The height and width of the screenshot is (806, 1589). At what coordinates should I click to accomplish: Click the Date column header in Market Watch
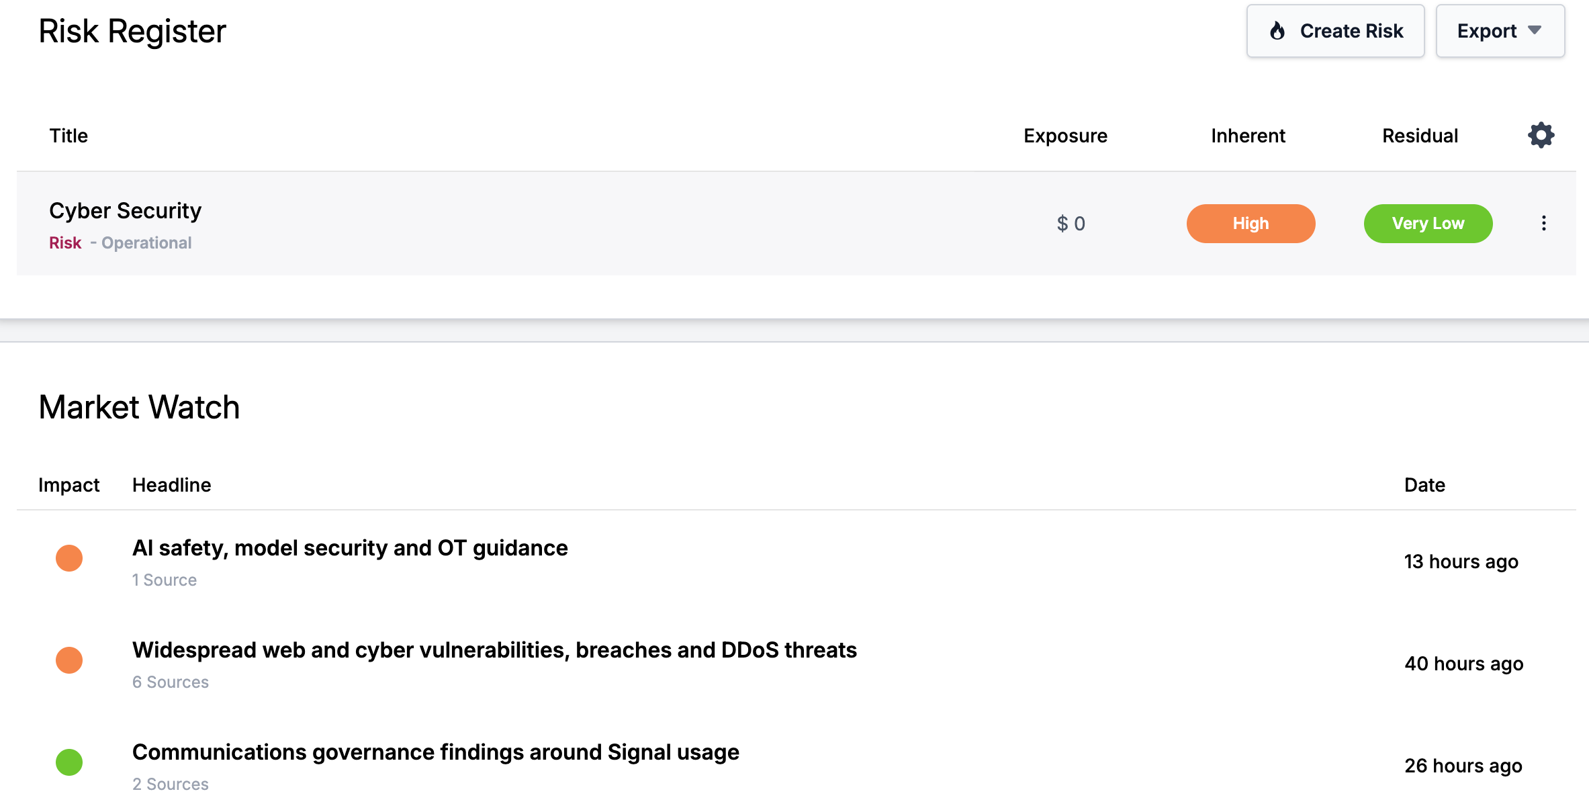pos(1424,485)
